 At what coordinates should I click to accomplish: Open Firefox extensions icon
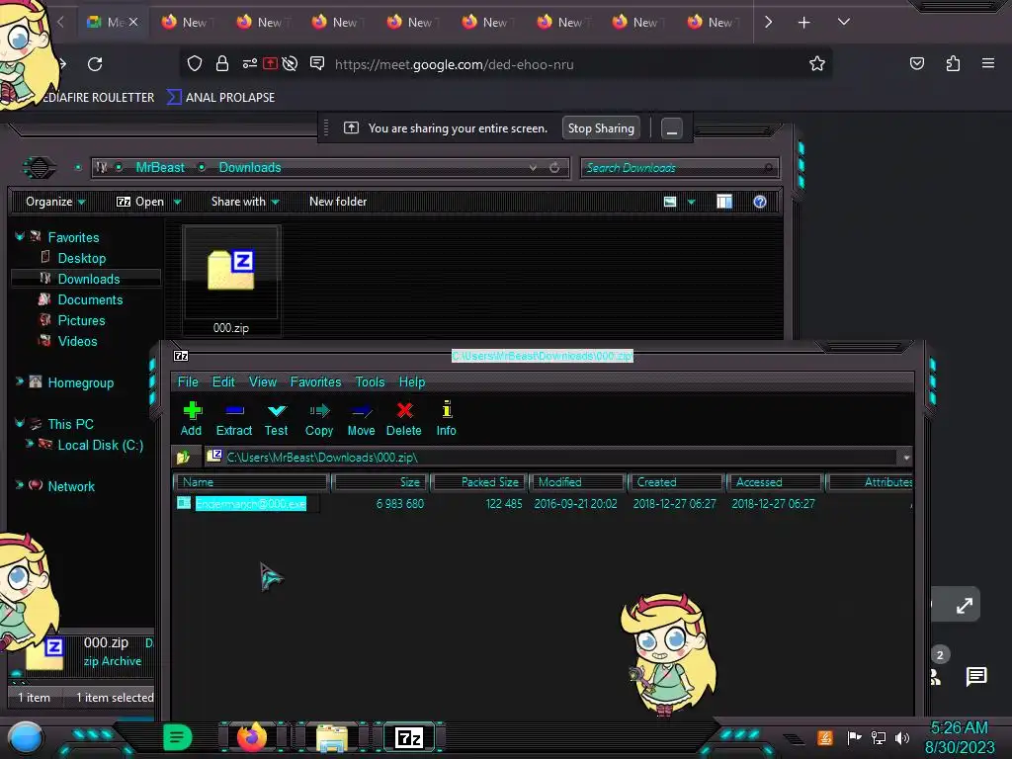[953, 64]
